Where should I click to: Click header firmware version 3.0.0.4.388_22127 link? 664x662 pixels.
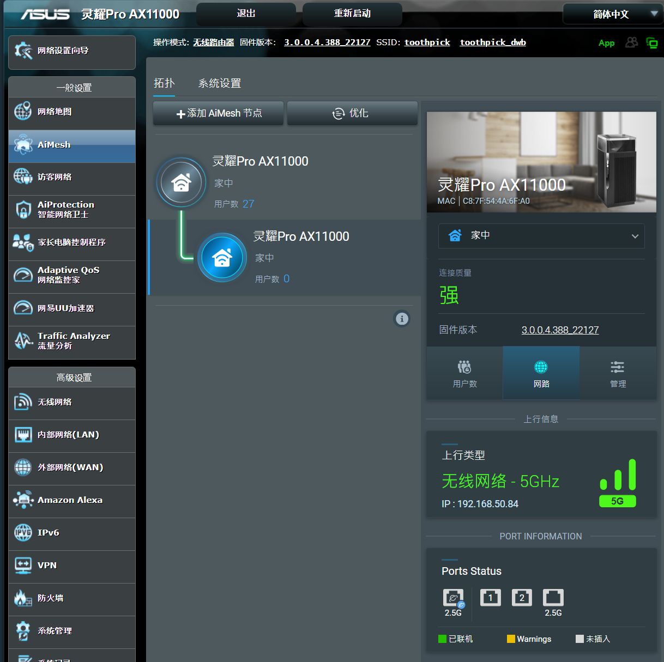point(327,42)
